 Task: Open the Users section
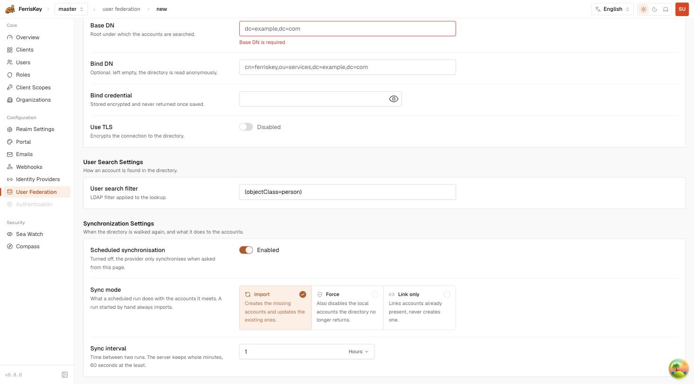click(x=37, y=62)
